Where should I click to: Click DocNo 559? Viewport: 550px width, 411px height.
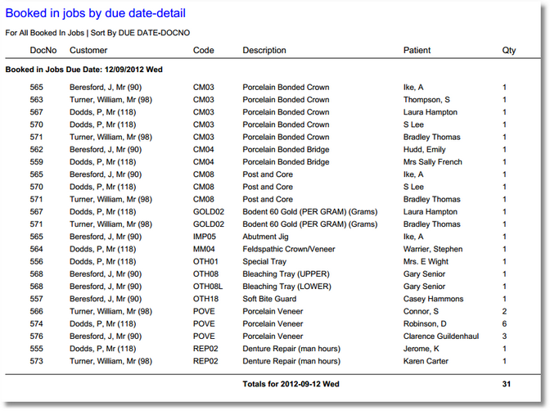tap(37, 162)
